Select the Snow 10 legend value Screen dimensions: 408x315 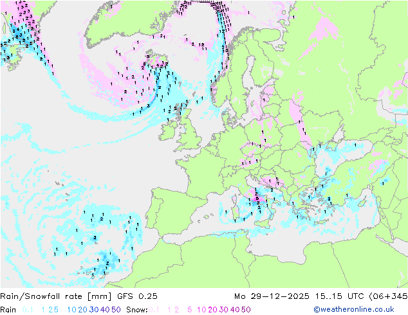201,310
